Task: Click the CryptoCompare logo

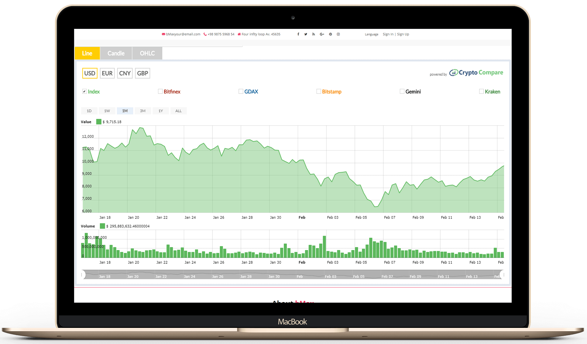Action: click(x=476, y=73)
